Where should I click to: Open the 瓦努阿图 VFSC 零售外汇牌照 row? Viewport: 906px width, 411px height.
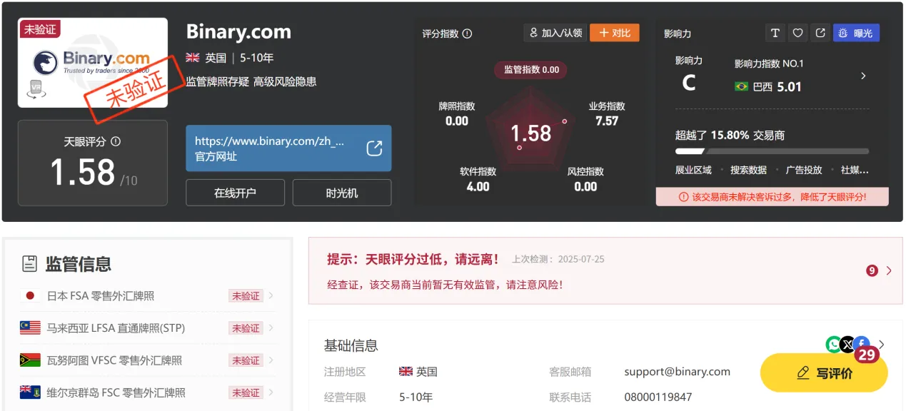pyautogui.click(x=148, y=360)
